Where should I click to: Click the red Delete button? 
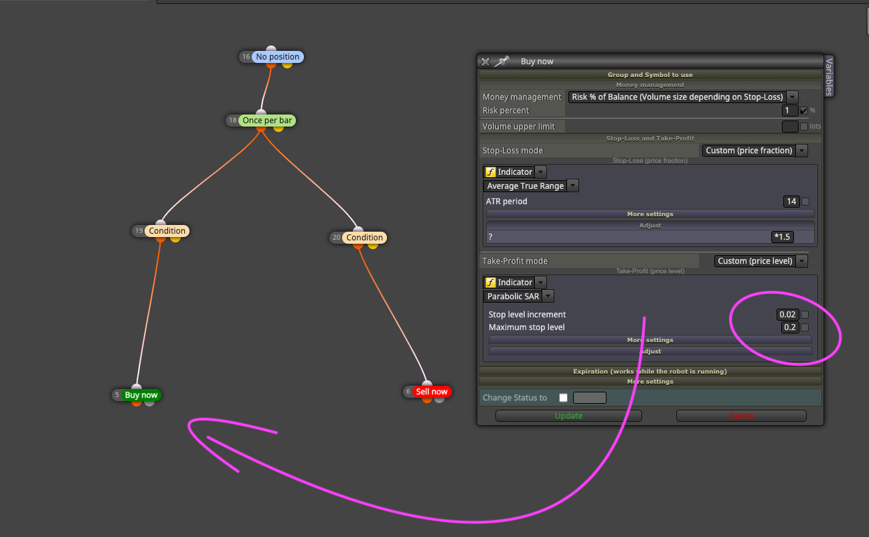pos(741,416)
